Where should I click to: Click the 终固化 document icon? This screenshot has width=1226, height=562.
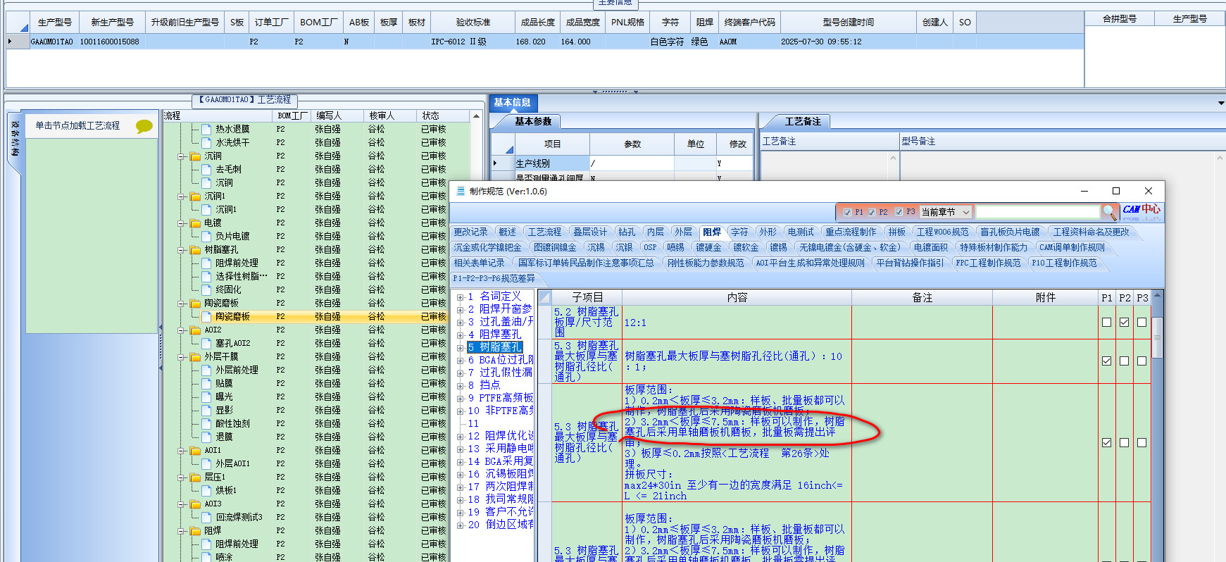coord(206,289)
